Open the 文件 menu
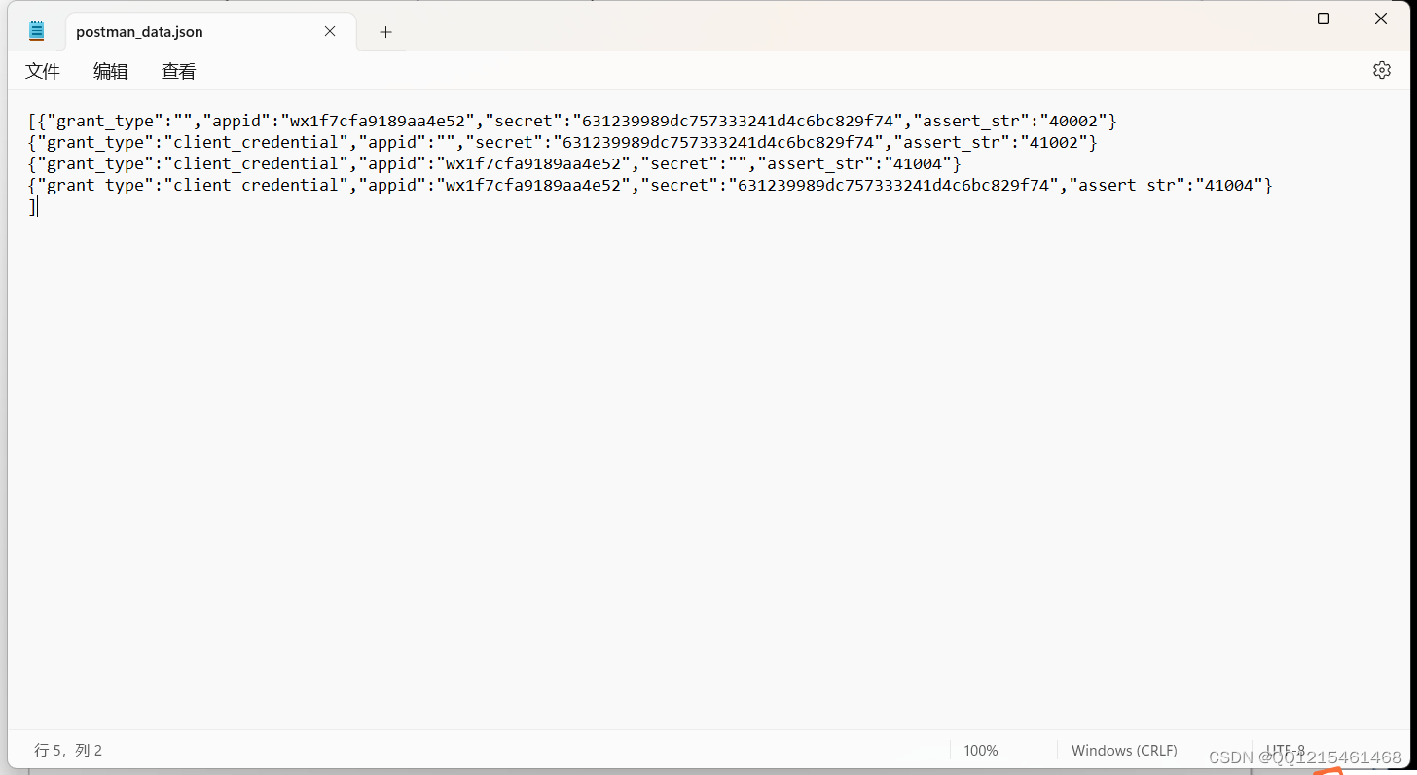1417x775 pixels. point(43,71)
